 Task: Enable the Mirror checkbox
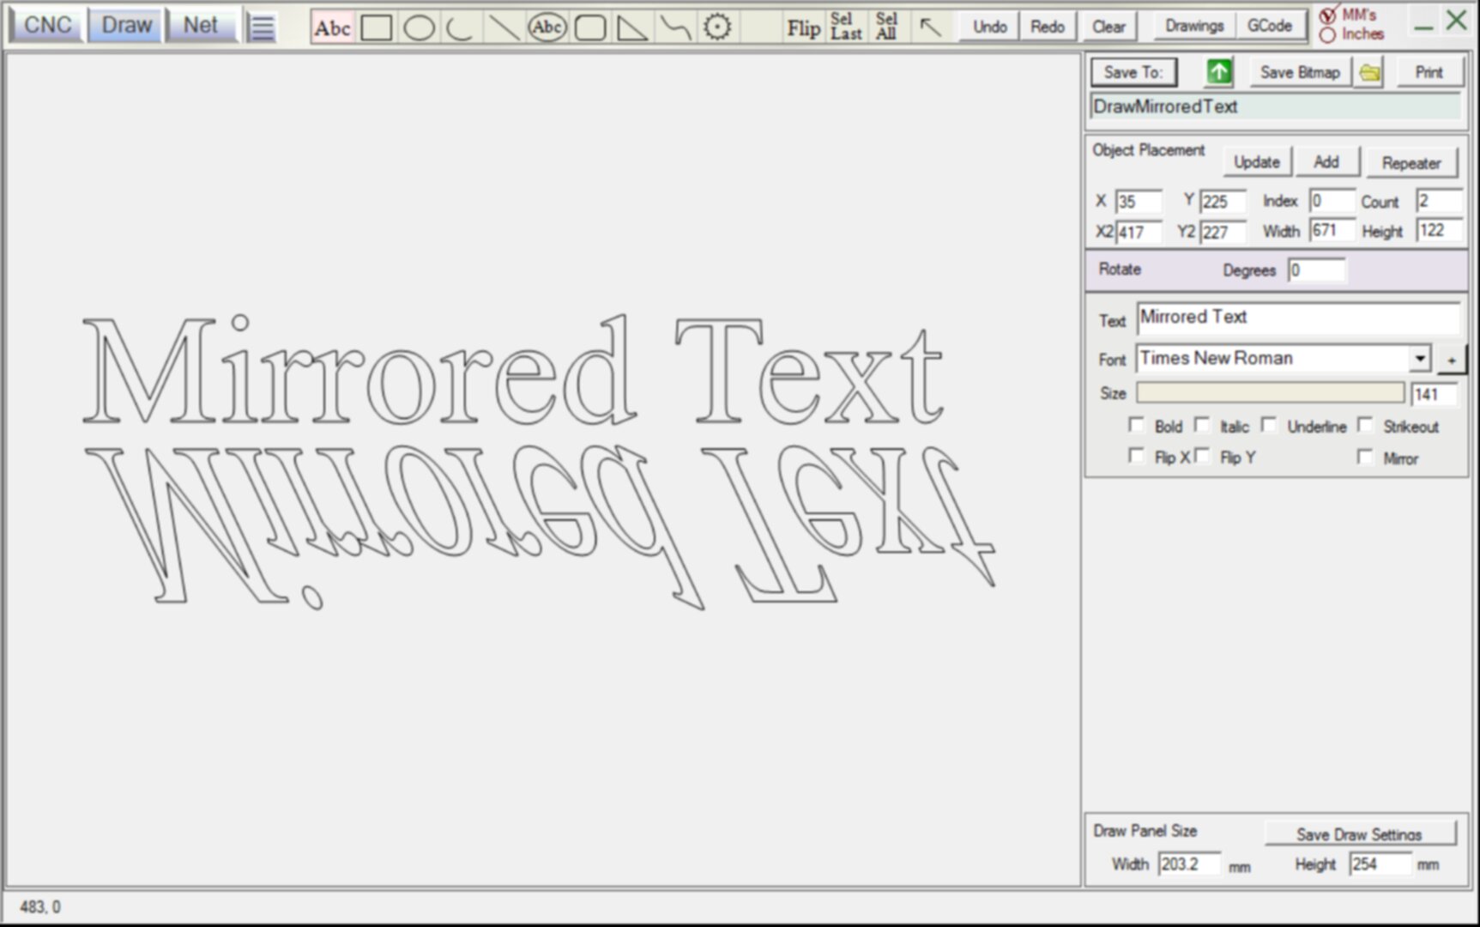(1365, 457)
